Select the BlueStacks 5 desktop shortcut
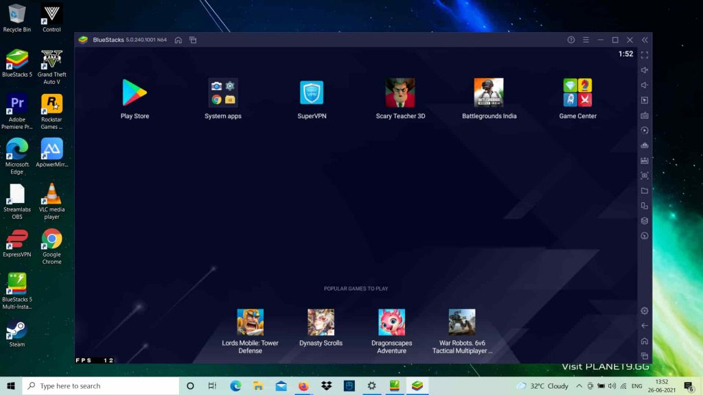Screen dimensions: 703x395 (17, 63)
